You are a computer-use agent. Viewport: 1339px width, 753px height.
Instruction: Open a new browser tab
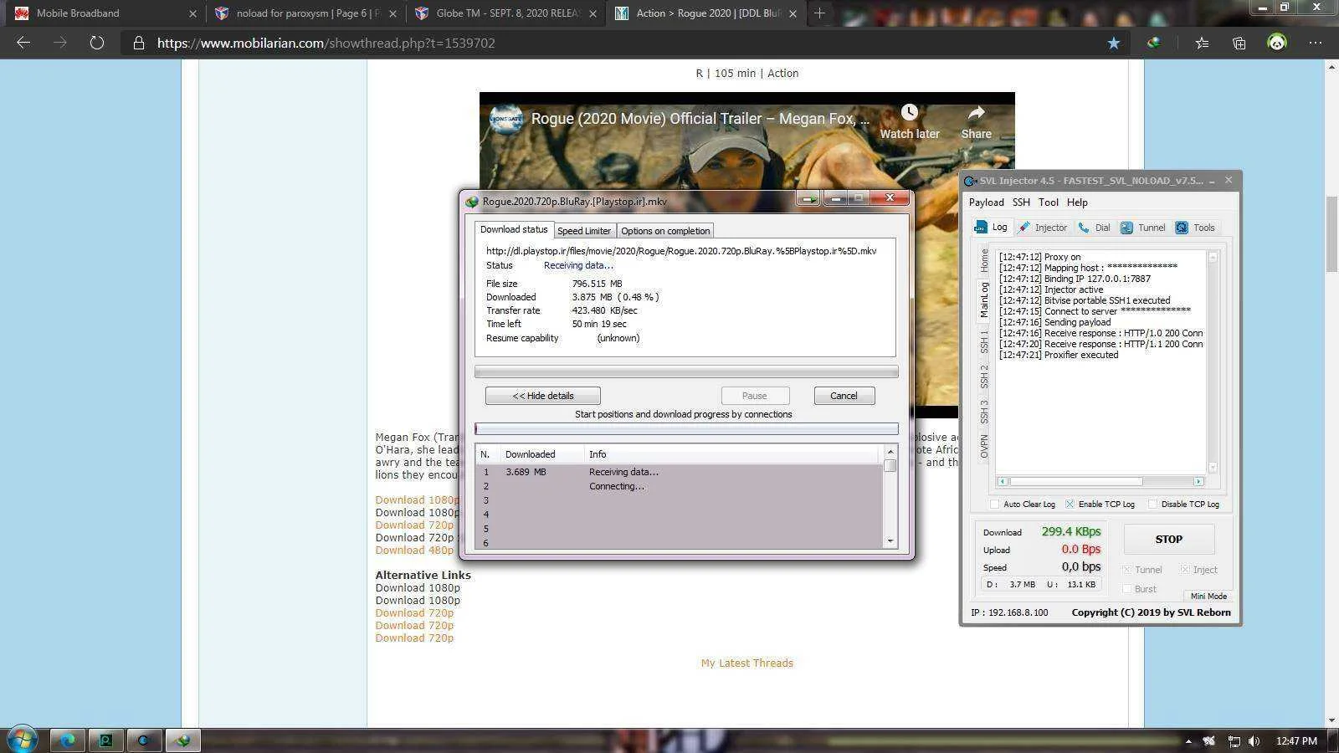tap(819, 13)
